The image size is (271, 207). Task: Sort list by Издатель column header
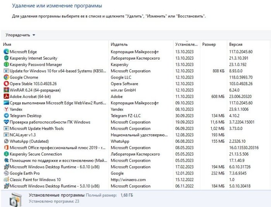point(119,44)
